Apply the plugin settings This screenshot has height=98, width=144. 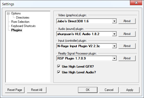[130, 90]
